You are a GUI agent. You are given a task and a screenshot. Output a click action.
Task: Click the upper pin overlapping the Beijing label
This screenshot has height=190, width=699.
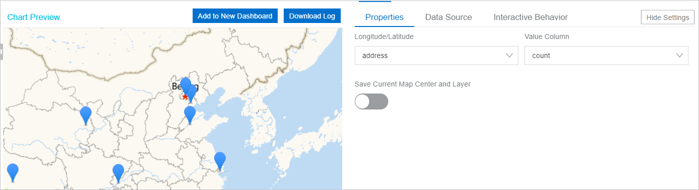pos(186,85)
